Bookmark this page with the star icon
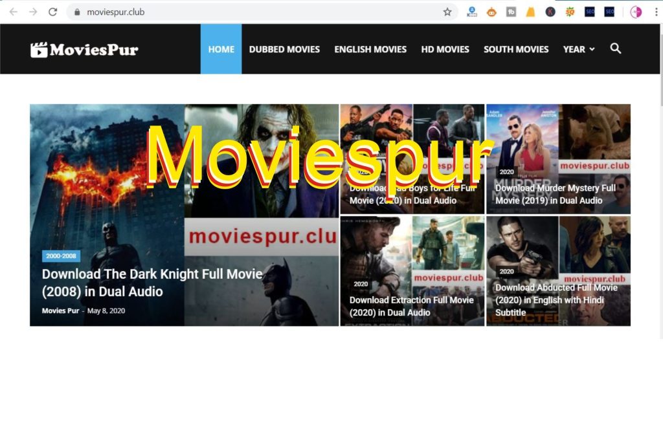This screenshot has width=663, height=423. coord(447,12)
